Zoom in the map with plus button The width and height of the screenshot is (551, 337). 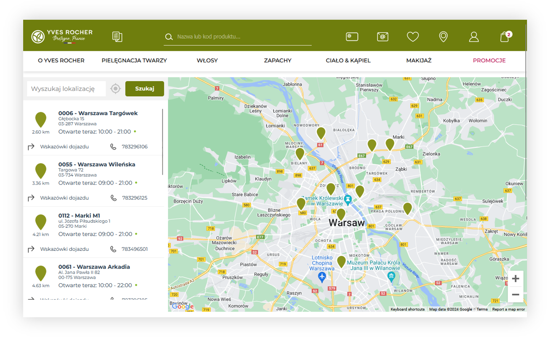[x=516, y=279]
